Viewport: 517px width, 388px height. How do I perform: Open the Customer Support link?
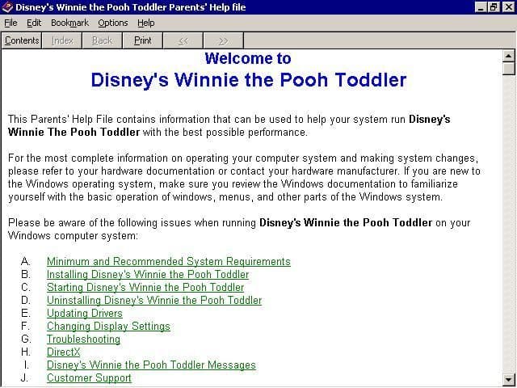[x=89, y=377]
